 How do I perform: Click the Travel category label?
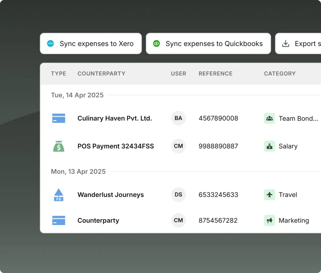point(288,195)
